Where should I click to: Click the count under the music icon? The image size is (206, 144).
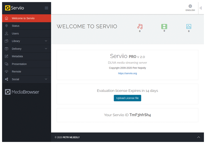[140, 31]
